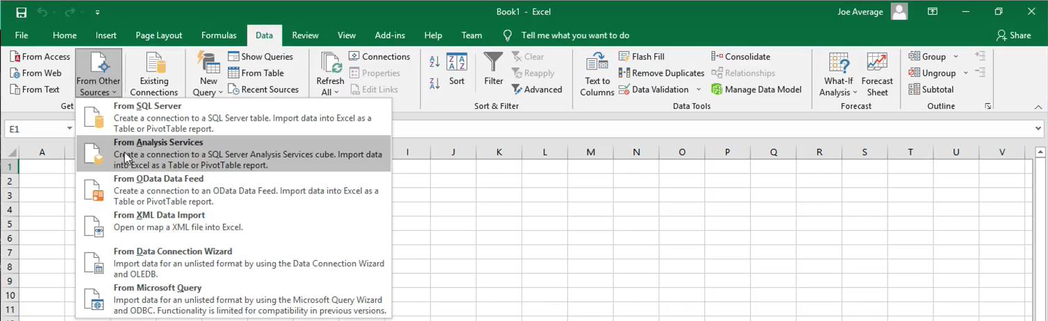This screenshot has height=321, width=1048.
Task: Switch to the Page Layout tab
Action: [x=159, y=35]
